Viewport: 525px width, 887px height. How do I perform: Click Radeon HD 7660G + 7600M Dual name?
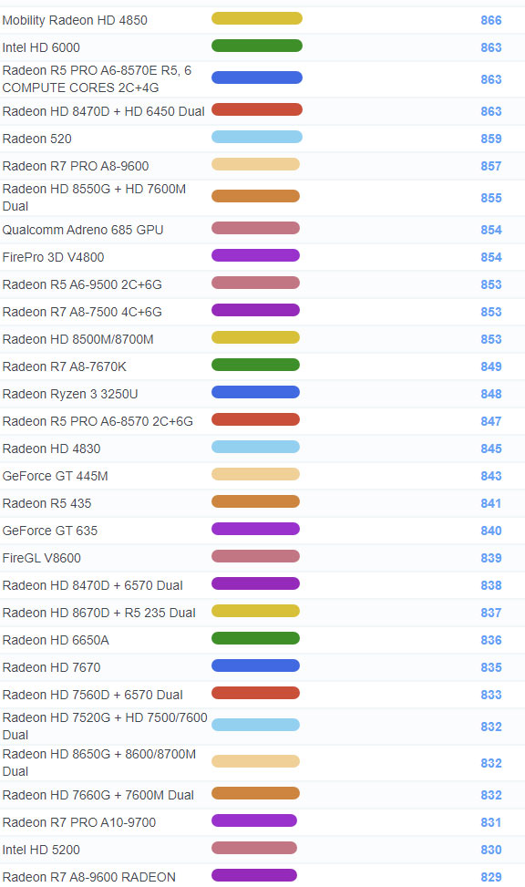(x=98, y=795)
